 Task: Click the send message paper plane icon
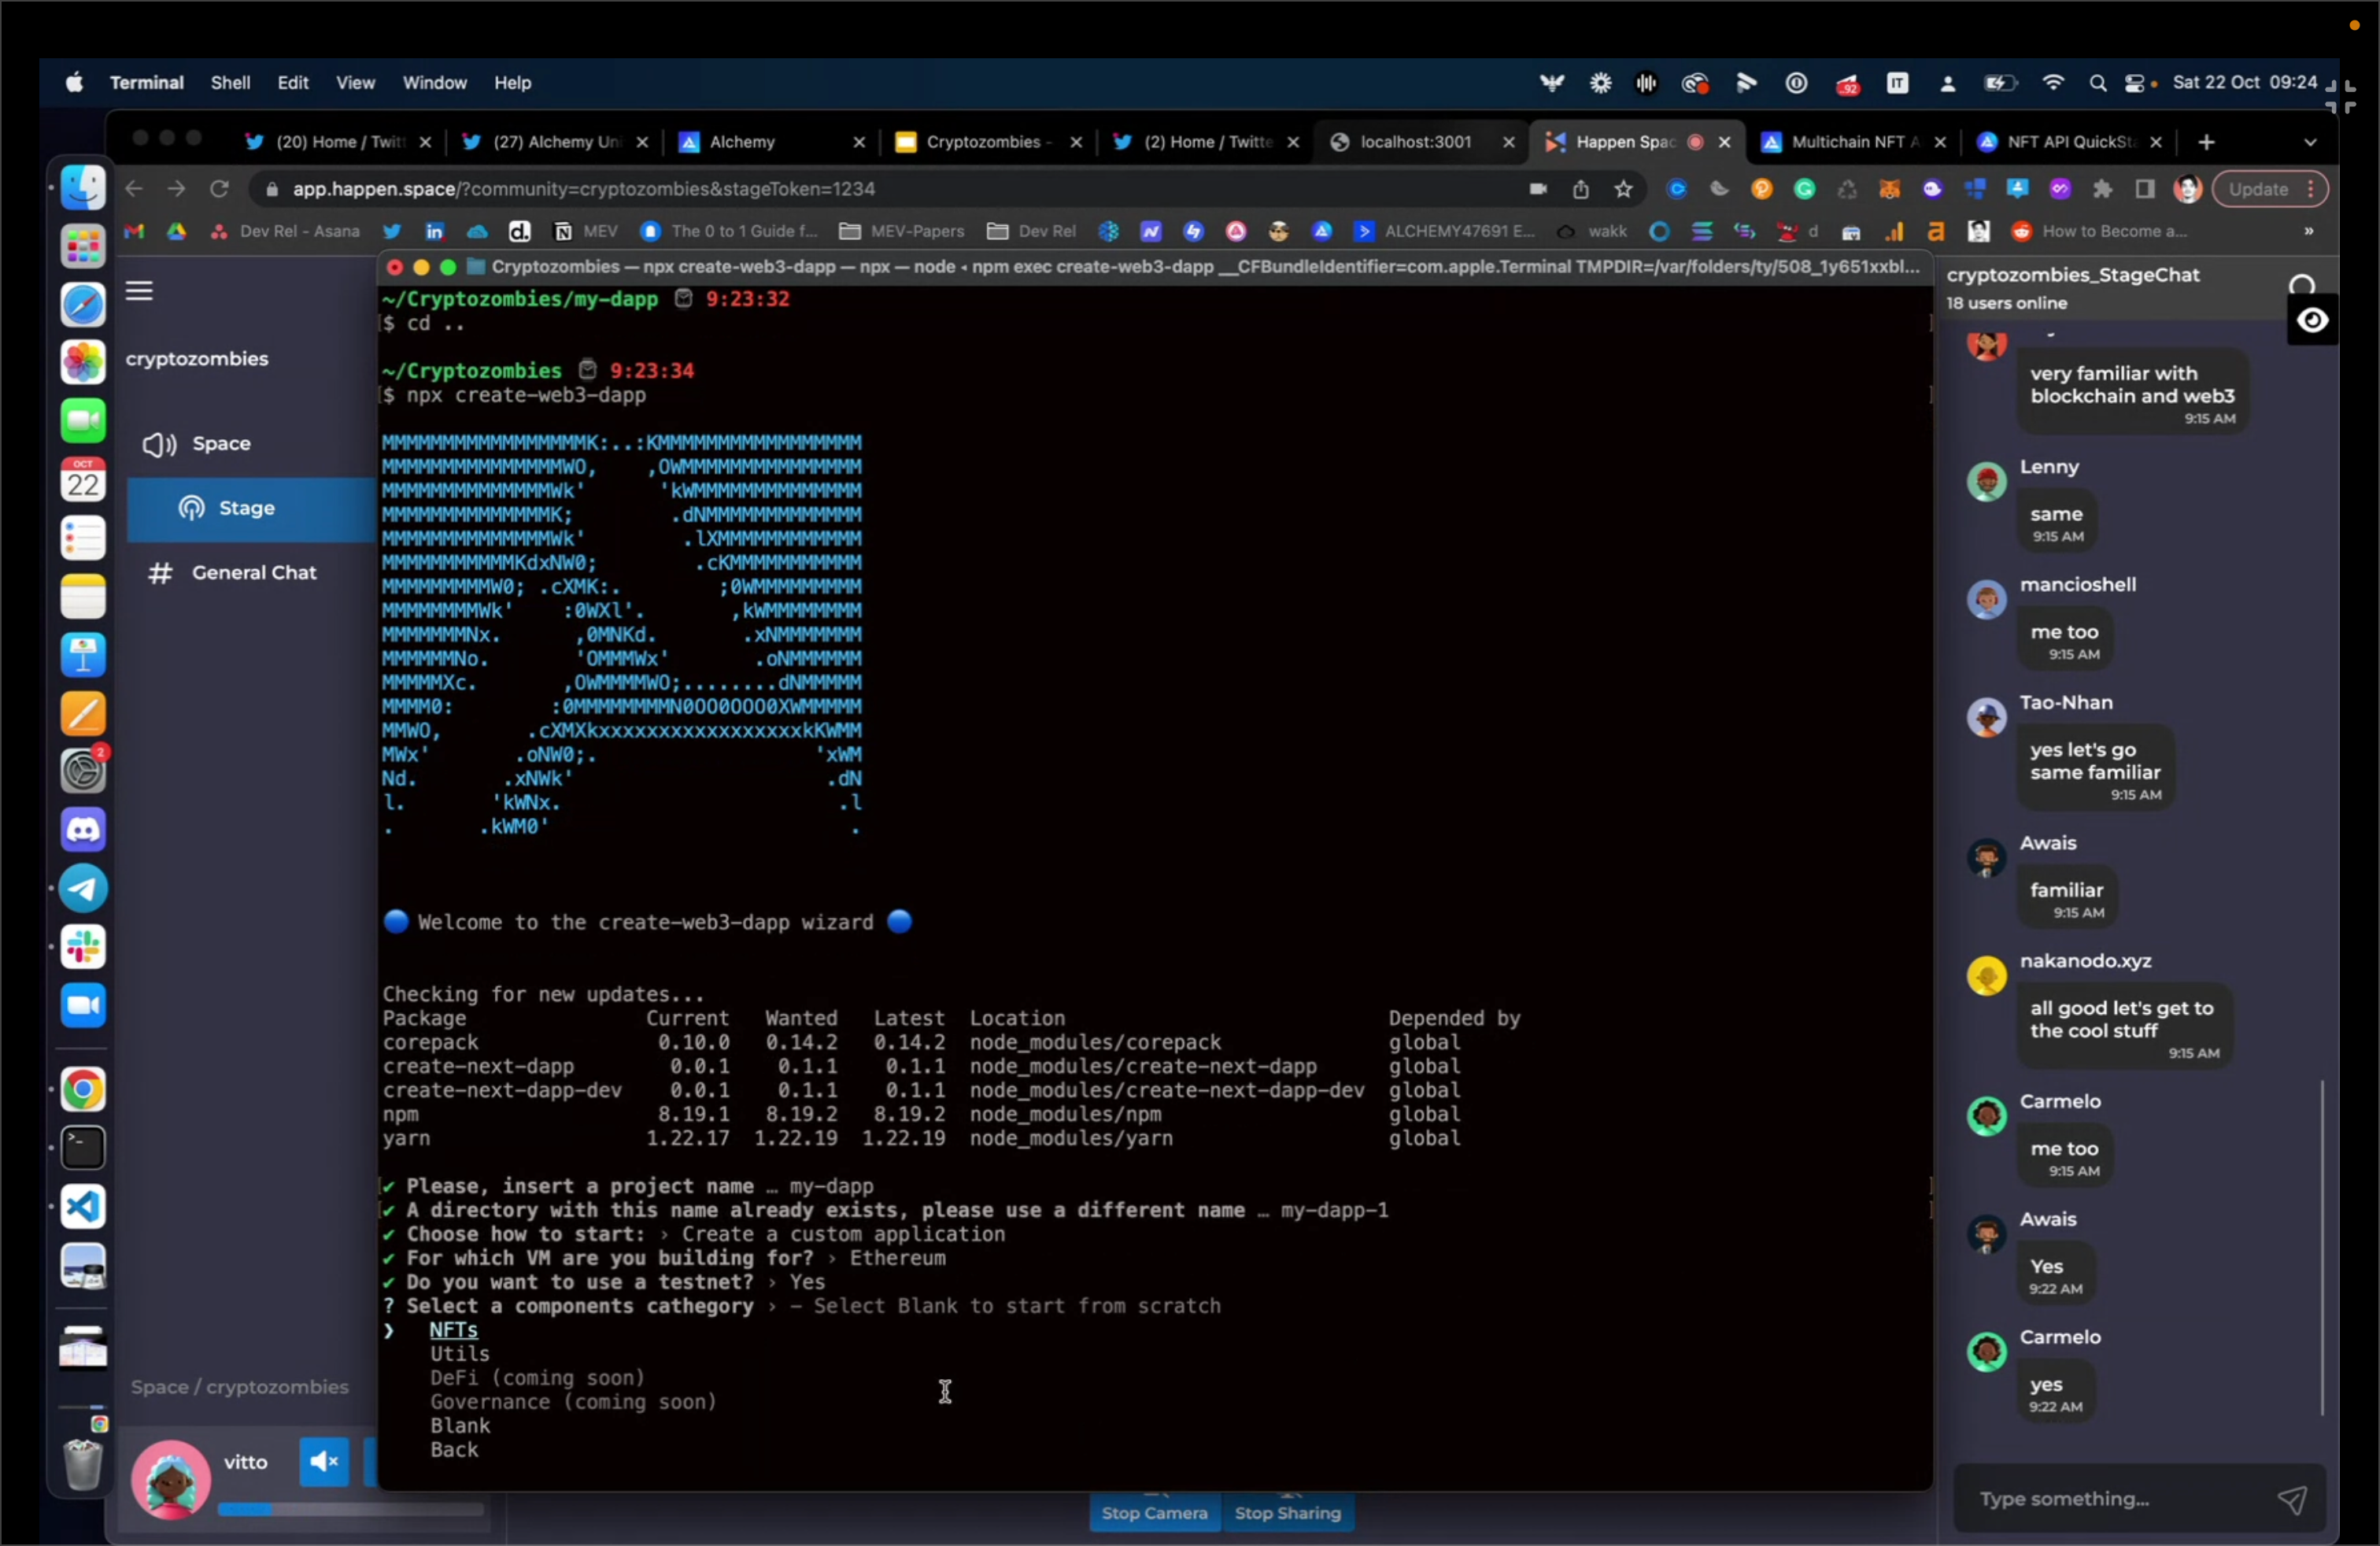pos(2292,1499)
